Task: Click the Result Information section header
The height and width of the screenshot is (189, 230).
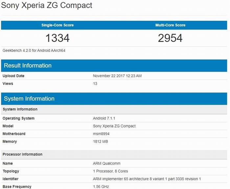Action: [28, 66]
